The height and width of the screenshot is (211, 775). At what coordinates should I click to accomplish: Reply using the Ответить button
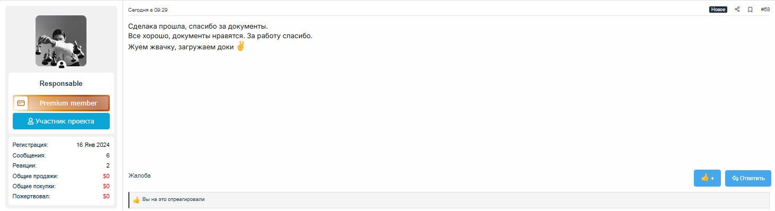point(748,178)
